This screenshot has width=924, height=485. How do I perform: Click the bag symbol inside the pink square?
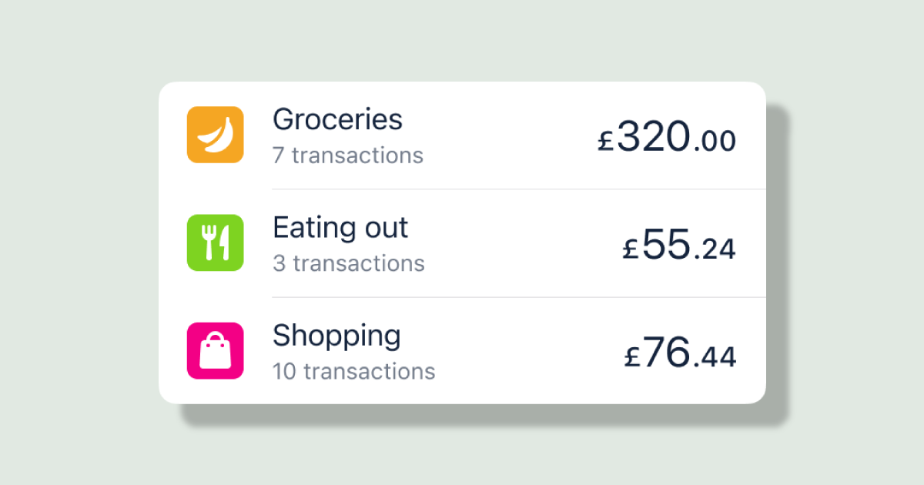click(x=215, y=351)
